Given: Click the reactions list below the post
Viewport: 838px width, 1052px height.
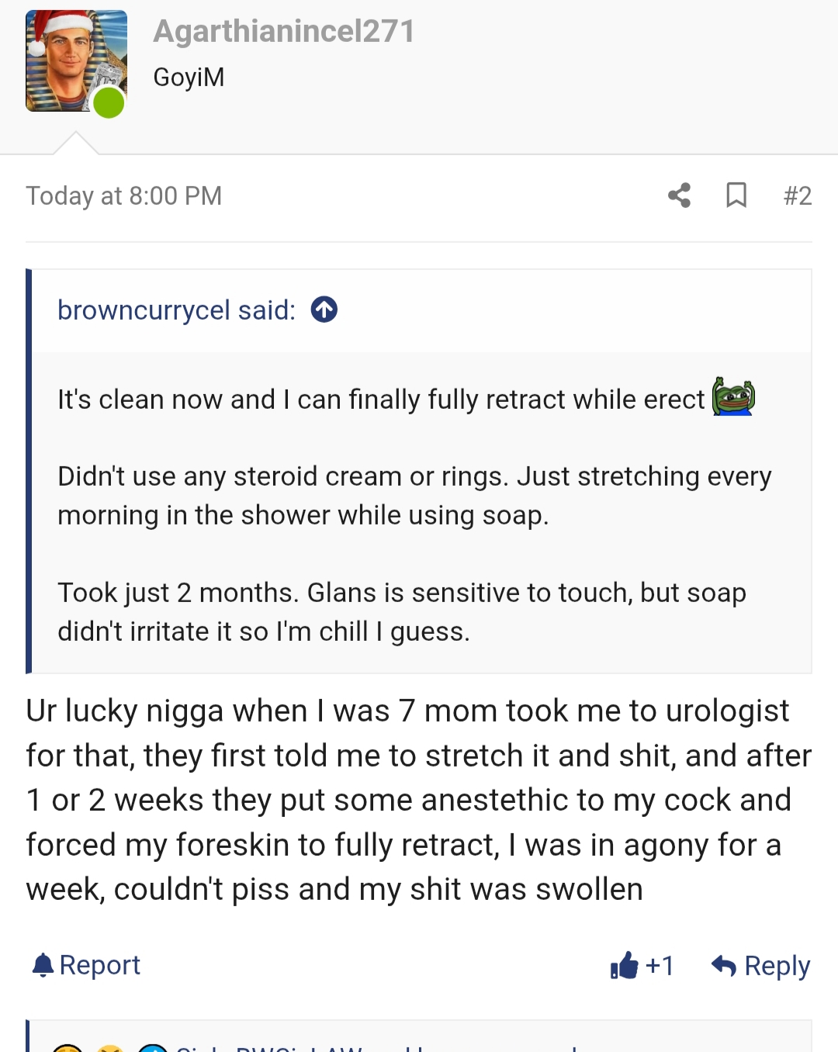Looking at the screenshot, I should coord(310,1044).
